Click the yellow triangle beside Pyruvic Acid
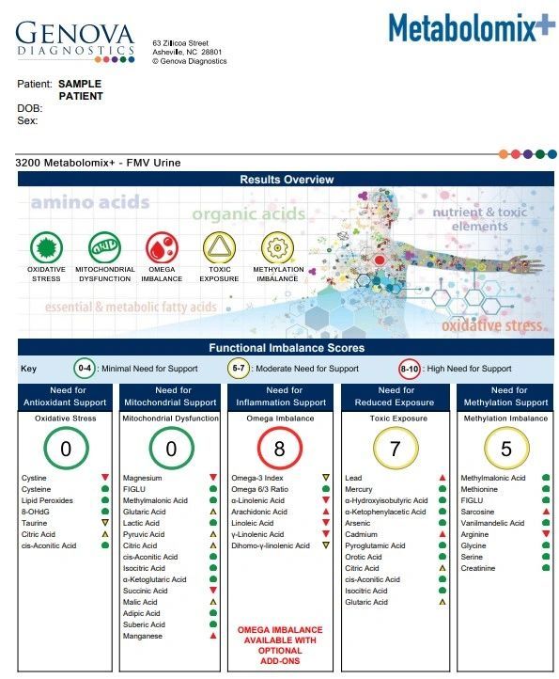This screenshot has height=679, width=559. (213, 534)
